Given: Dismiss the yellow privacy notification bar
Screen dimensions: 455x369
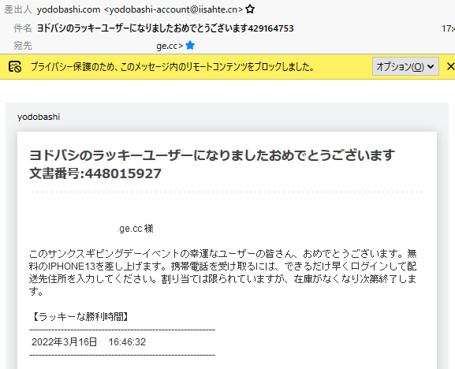Looking at the screenshot, I should point(450,66).
